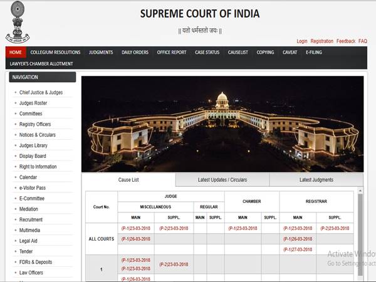376x282 pixels.
Task: Open Collegium Resolutions menu
Action: [x=55, y=52]
